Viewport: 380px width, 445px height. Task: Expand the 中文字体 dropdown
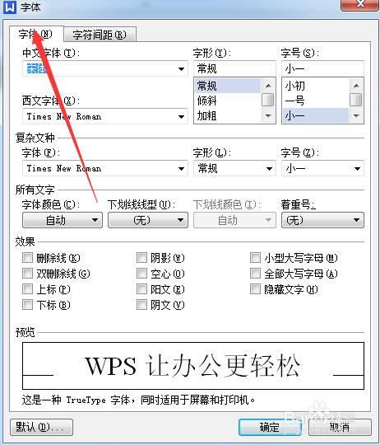(x=181, y=68)
